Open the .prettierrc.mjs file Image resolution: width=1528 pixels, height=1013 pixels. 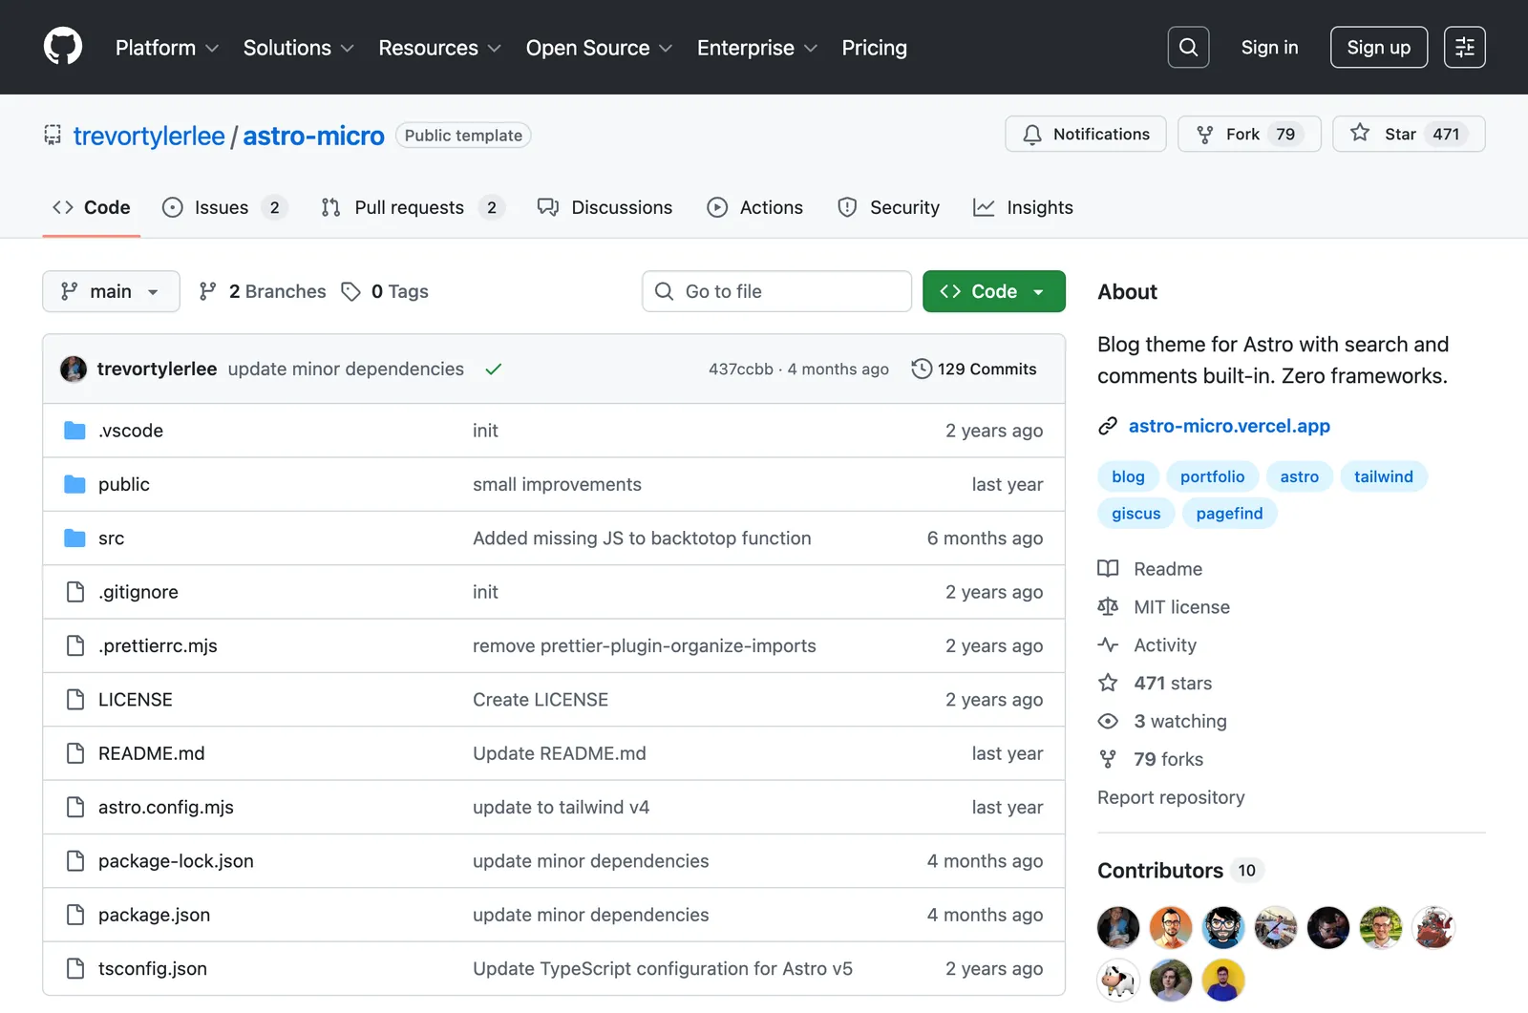tap(158, 646)
